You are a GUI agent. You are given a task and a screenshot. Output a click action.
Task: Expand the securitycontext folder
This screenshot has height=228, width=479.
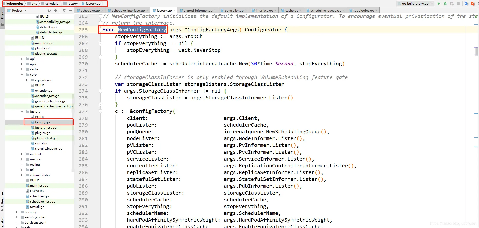(x=17, y=217)
